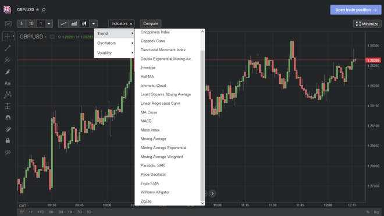Select the pitchfork drawing tool
This screenshot has width=384, height=216.
[x=8, y=60]
